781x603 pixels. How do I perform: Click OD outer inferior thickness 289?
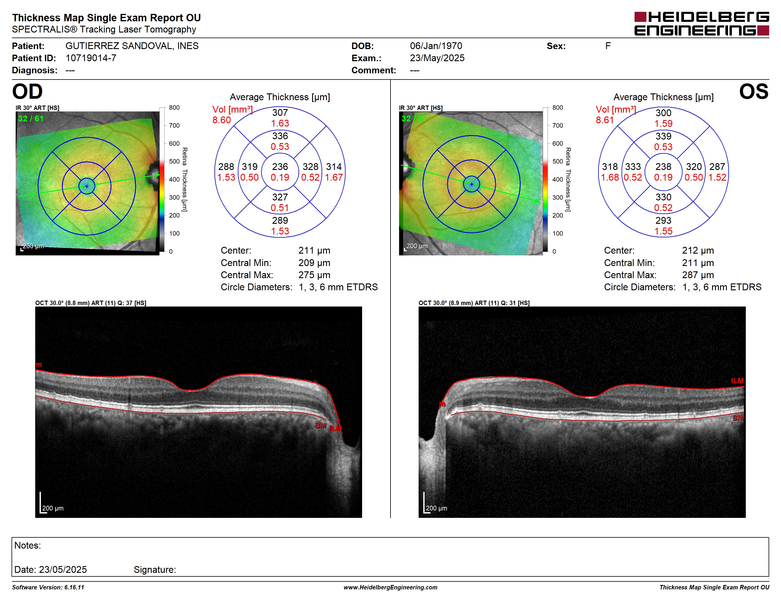[280, 221]
